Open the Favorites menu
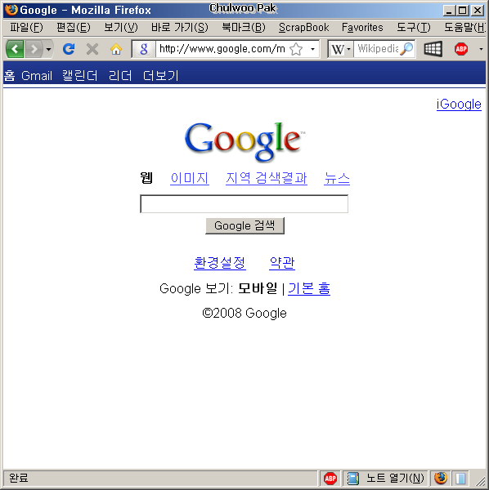This screenshot has width=489, height=490. click(362, 28)
